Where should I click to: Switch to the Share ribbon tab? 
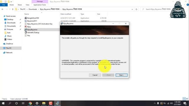click(20, 5)
